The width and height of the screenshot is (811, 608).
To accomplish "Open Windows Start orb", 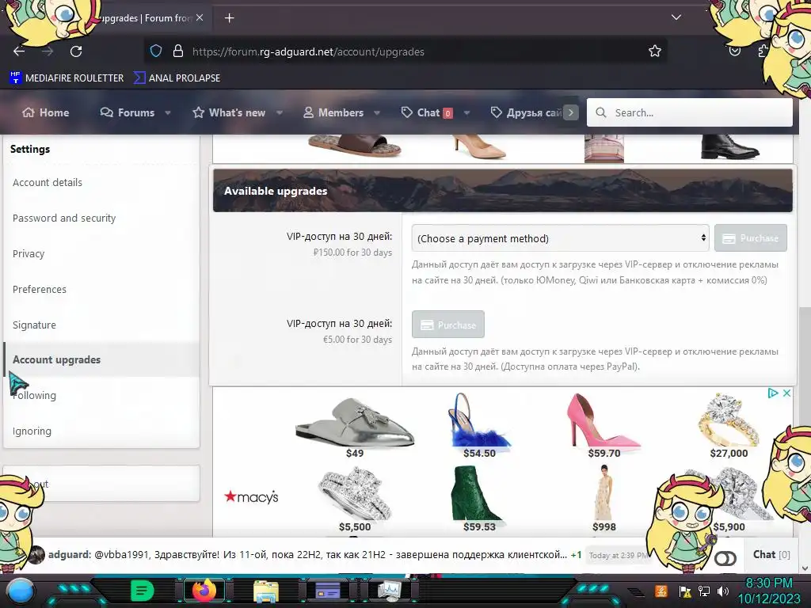I will [21, 591].
